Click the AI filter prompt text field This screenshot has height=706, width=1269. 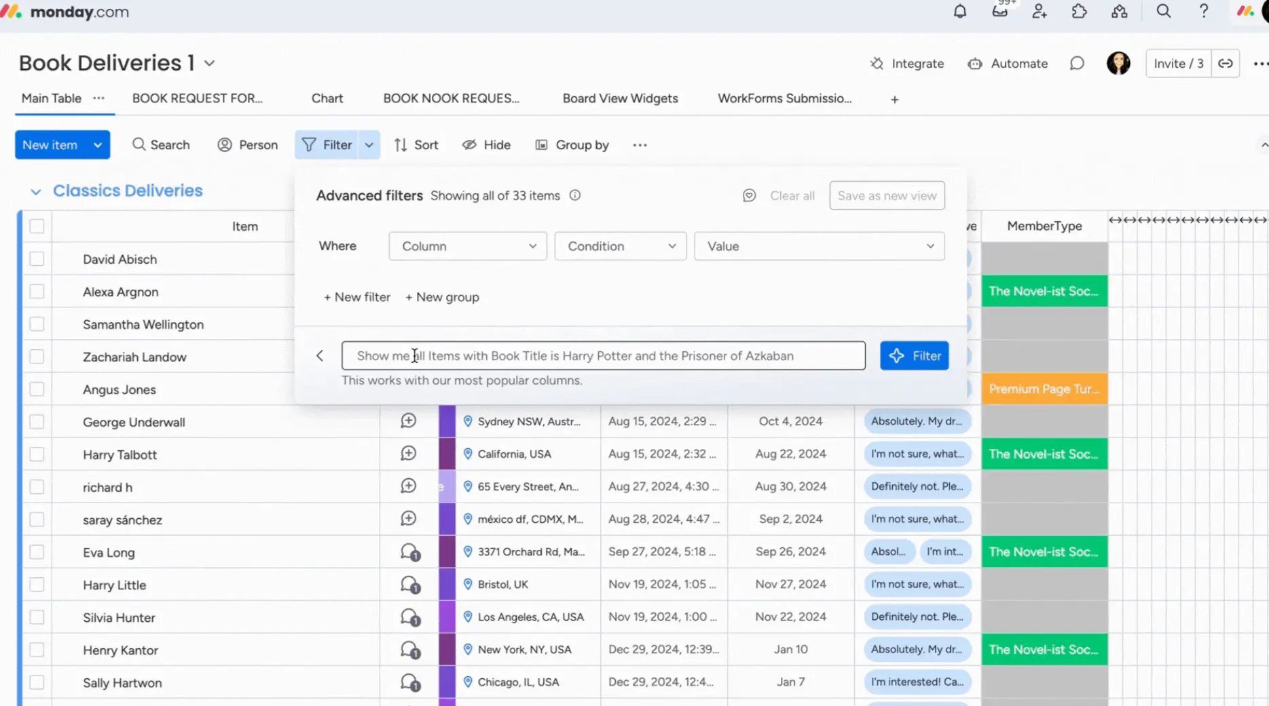point(603,356)
